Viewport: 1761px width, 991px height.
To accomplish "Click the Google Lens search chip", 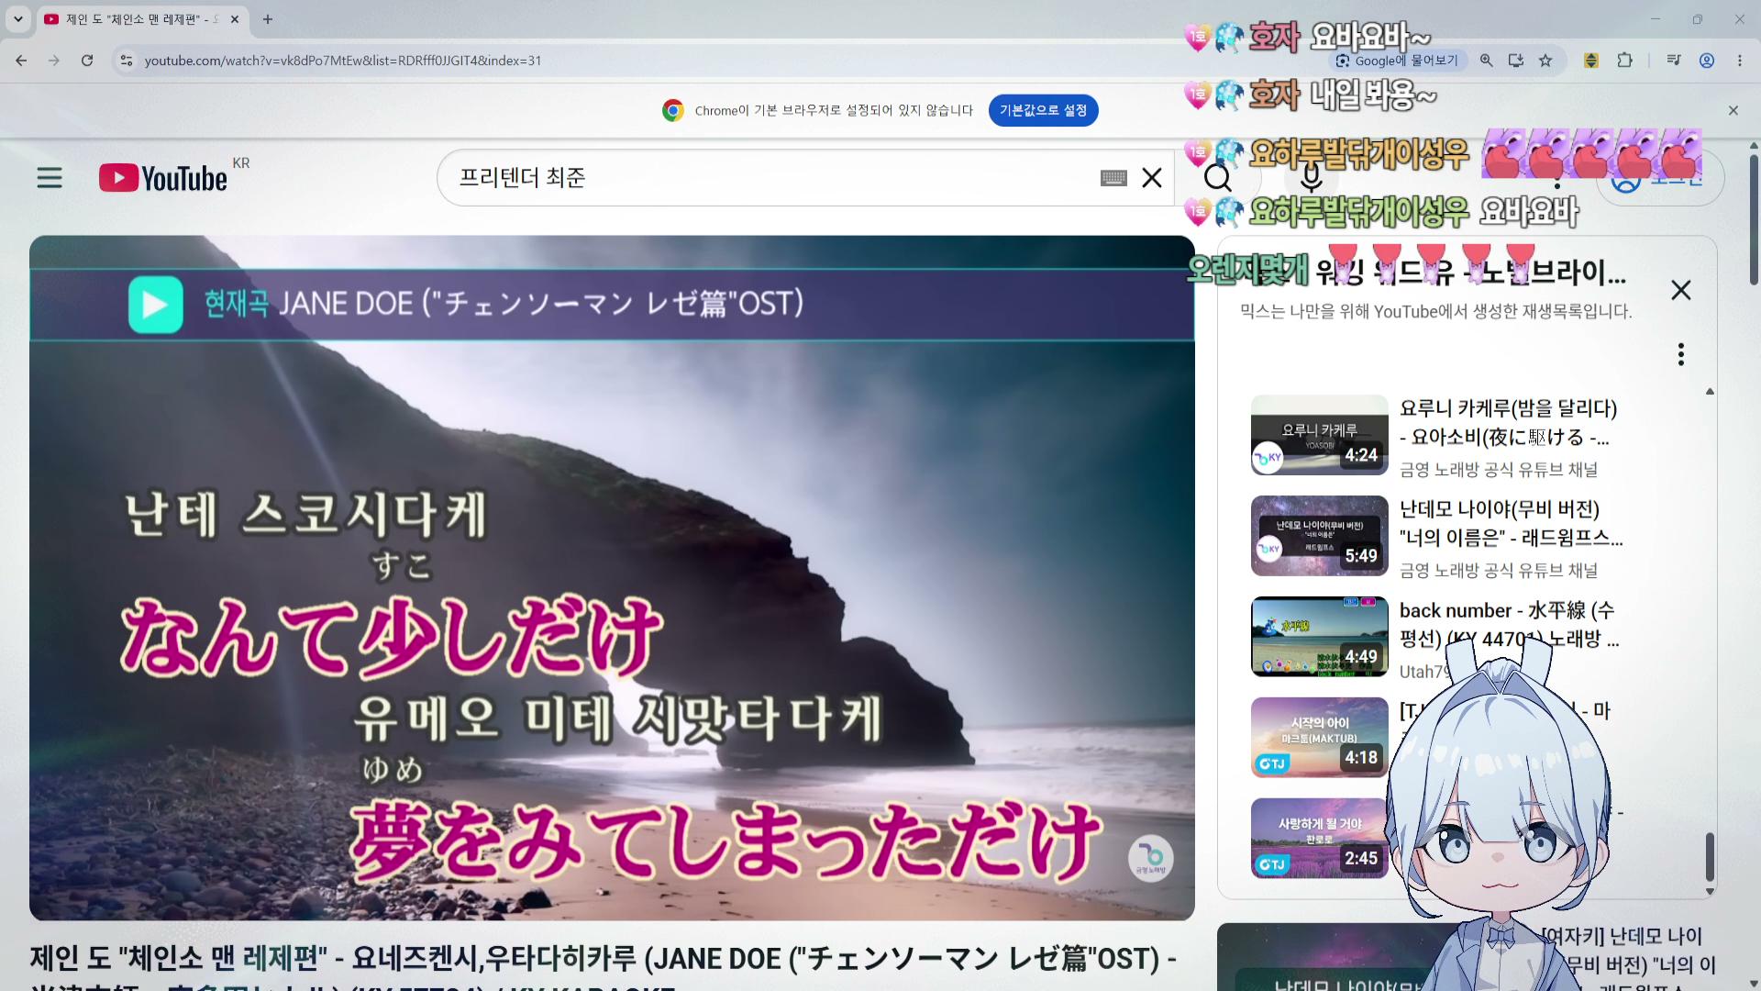I will coord(1398,61).
